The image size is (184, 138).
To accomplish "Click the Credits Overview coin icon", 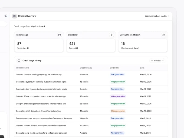I will (14, 16).
